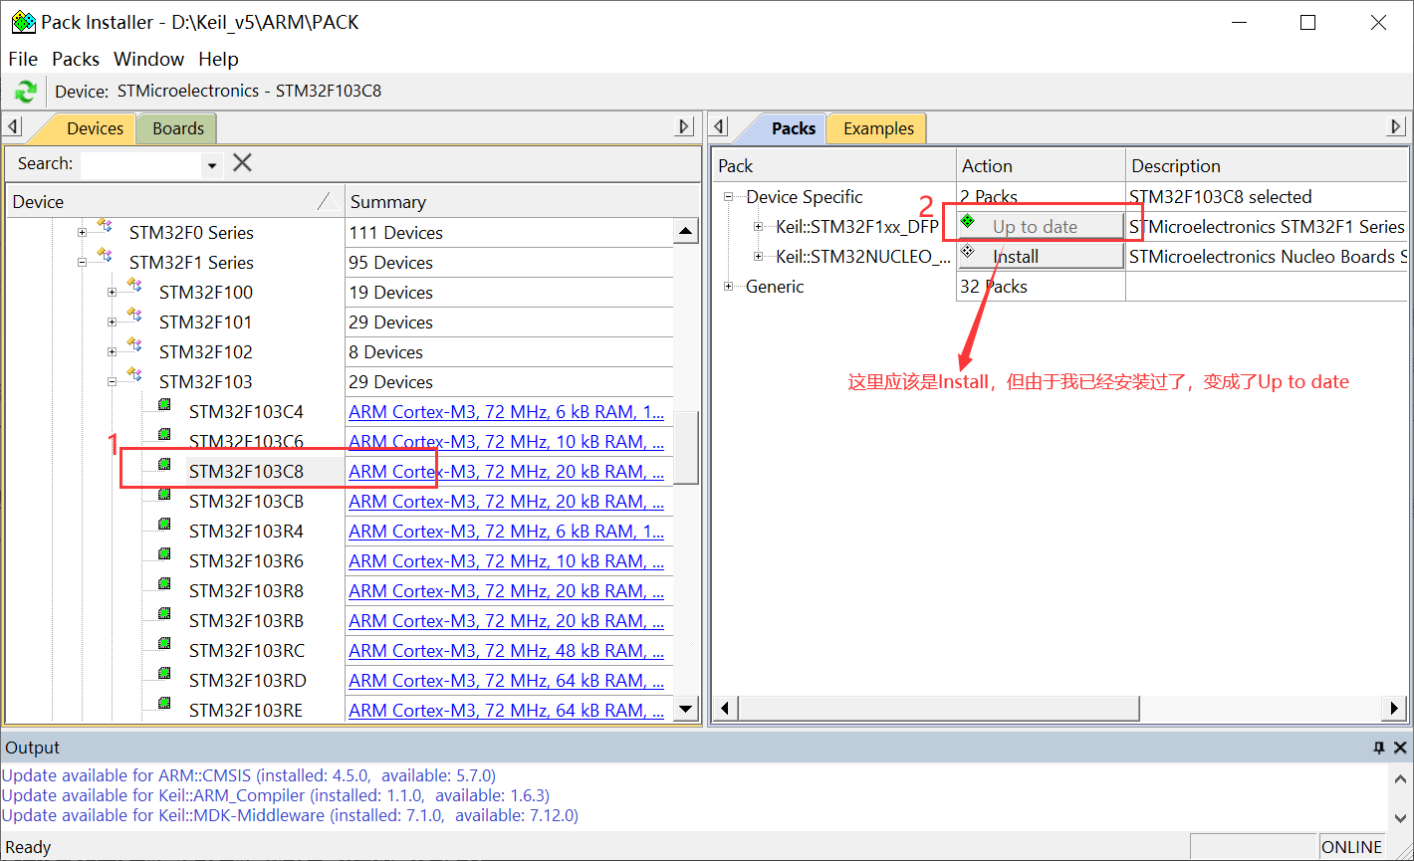Screen dimensions: 1414x861
Task: Open the search history dropdown
Action: click(x=211, y=165)
